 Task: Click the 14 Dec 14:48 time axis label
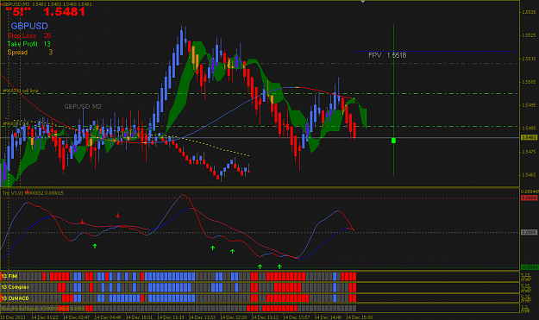tap(328, 317)
